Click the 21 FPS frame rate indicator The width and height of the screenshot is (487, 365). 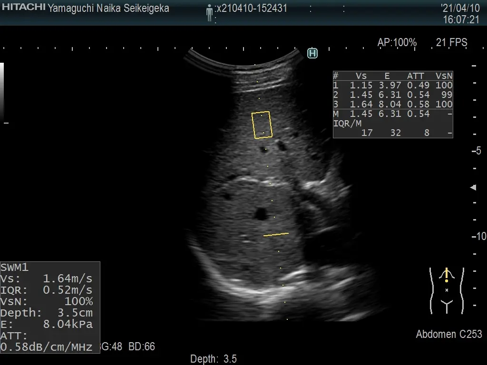(x=451, y=43)
